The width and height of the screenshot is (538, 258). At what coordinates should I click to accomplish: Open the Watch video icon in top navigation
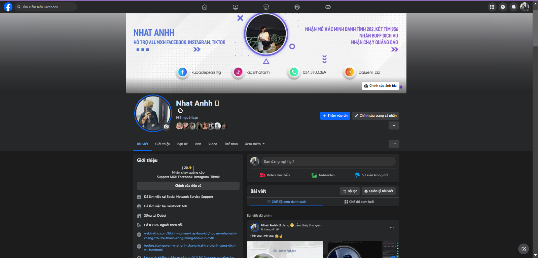[x=236, y=7]
